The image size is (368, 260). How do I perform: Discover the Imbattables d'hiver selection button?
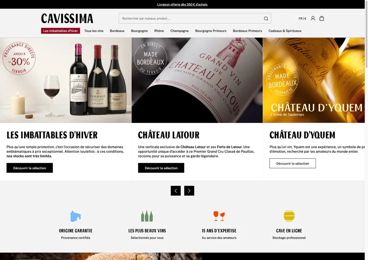coord(30,168)
